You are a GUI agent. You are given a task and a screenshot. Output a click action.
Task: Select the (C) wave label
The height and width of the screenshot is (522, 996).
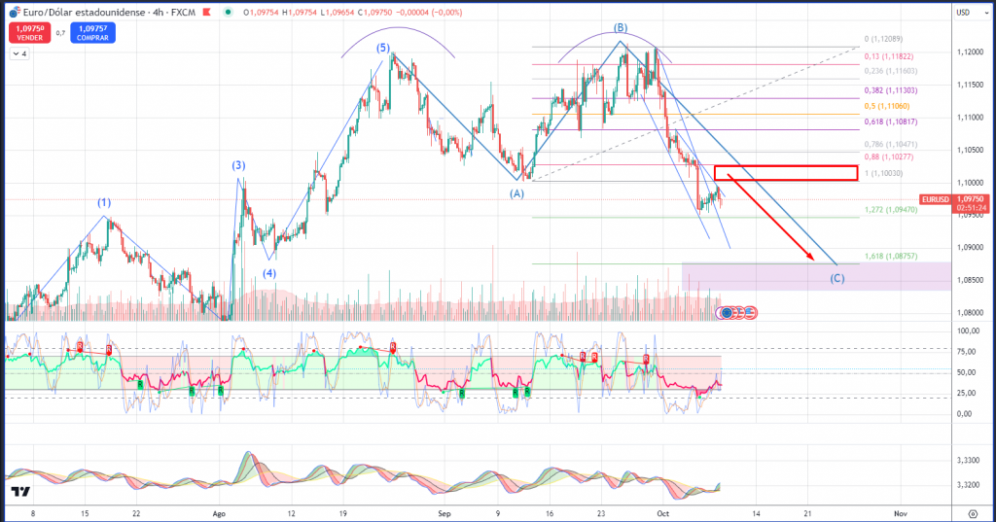(x=836, y=279)
